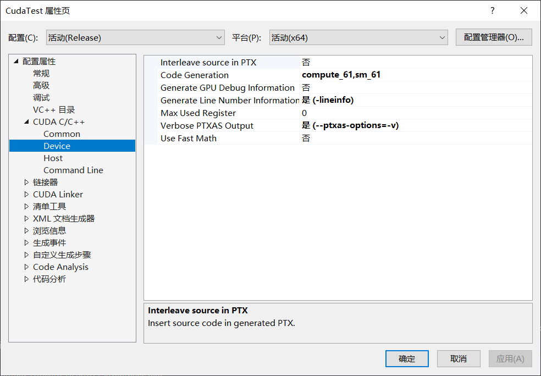Viewport: 541px width, 376px height.
Task: Click the Use Fast Math value 否
Action: pyautogui.click(x=306, y=139)
